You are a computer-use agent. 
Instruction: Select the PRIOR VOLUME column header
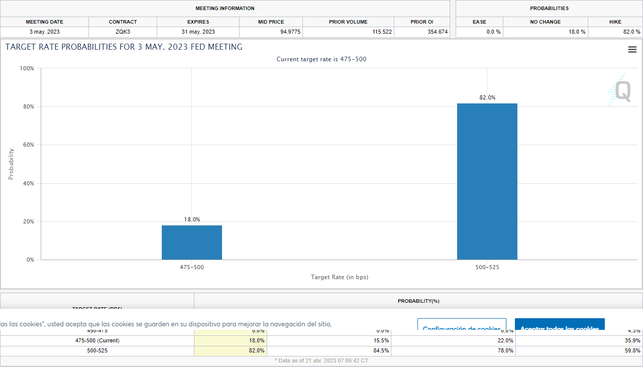tap(348, 22)
